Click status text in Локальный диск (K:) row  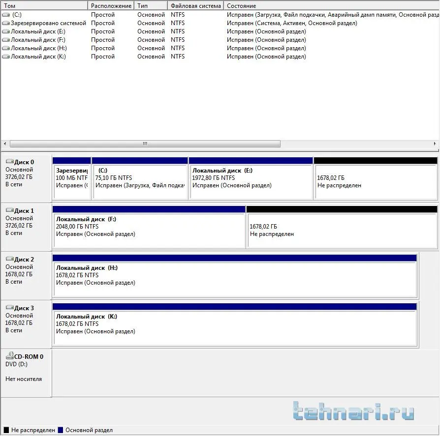click(x=266, y=57)
